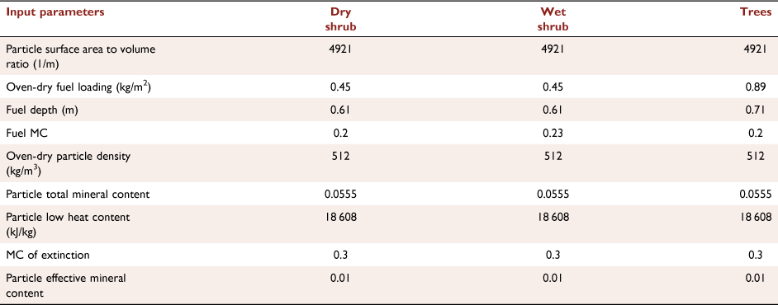This screenshot has height=305, width=778.
Task: Click Particle total mineral content label
Action: [x=78, y=194]
